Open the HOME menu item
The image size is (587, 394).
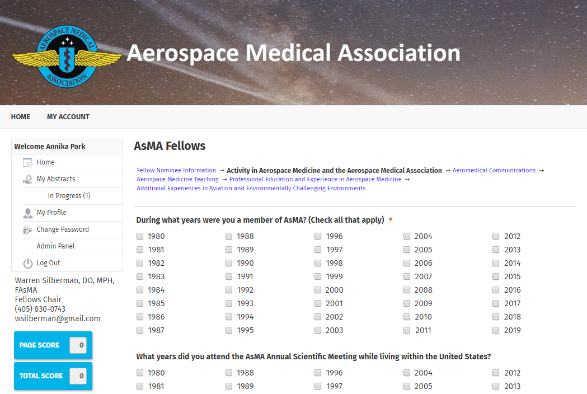[21, 117]
